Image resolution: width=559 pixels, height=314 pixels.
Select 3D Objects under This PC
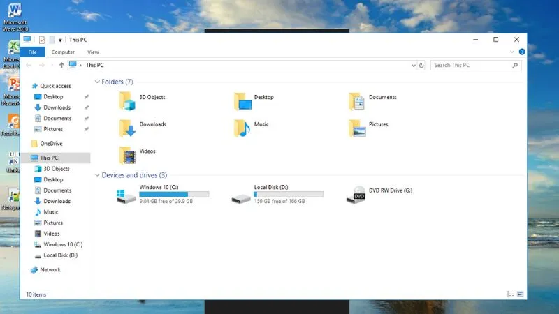[57, 169]
